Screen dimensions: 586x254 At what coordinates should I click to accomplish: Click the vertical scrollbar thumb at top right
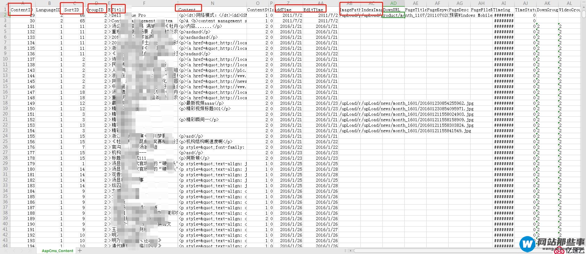point(583,14)
